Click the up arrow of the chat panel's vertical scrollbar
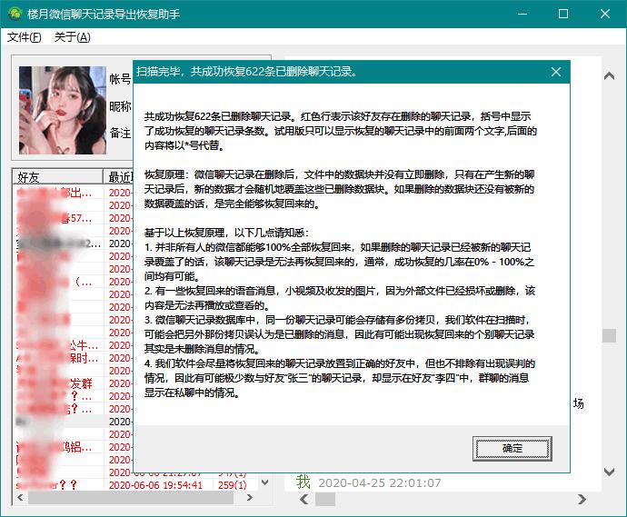The image size is (627, 517). (609, 76)
